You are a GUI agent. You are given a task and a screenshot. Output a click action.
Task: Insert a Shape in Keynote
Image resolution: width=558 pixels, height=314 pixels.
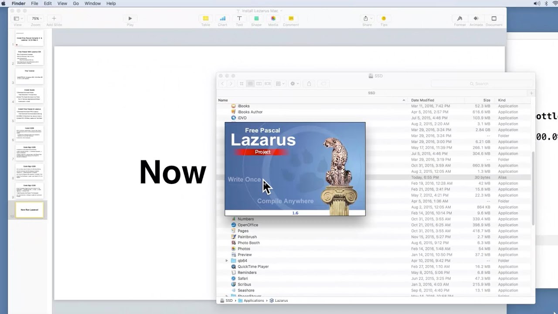pyautogui.click(x=256, y=19)
